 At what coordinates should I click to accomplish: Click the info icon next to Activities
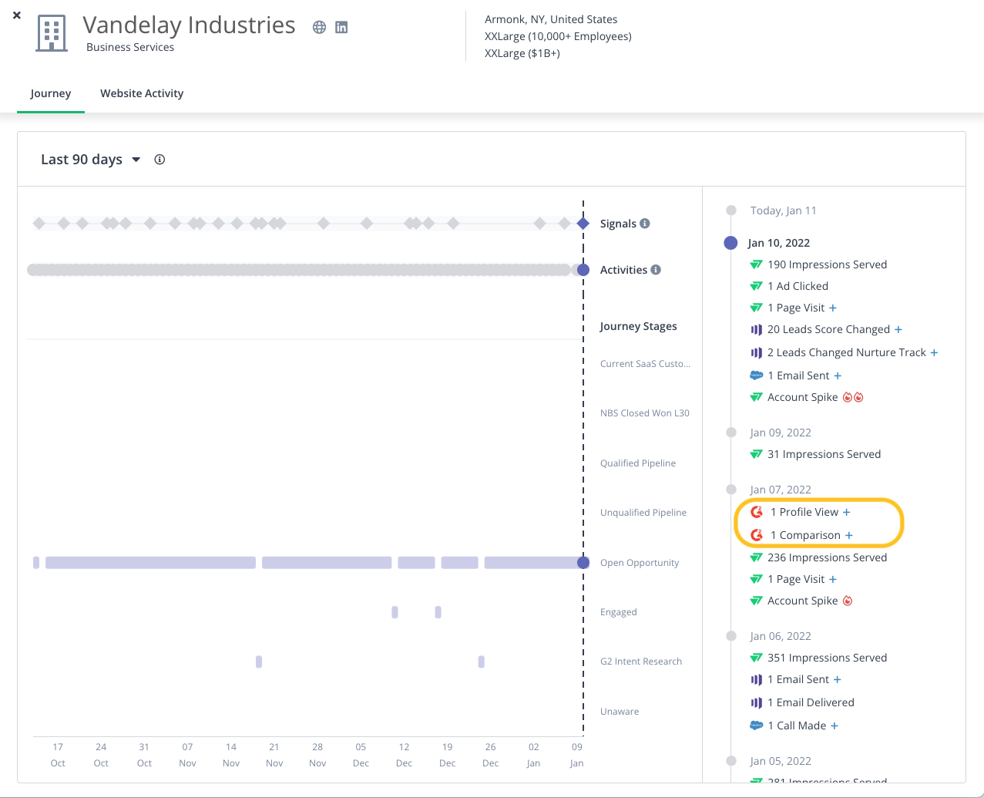(x=656, y=270)
